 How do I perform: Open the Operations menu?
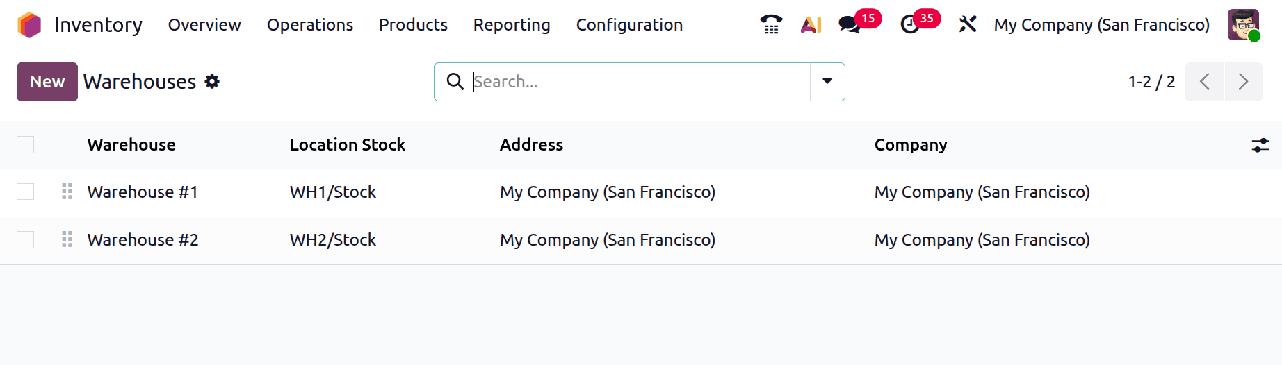pos(310,25)
